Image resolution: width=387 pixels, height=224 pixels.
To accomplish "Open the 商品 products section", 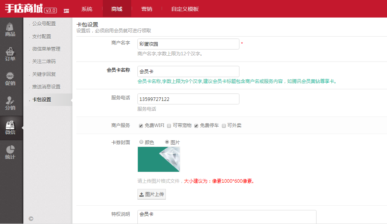I will 10,30.
